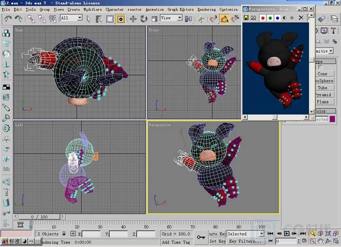This screenshot has height=247, width=341.
Task: Select the Select and Rotate tool
Action: pyautogui.click(x=144, y=19)
